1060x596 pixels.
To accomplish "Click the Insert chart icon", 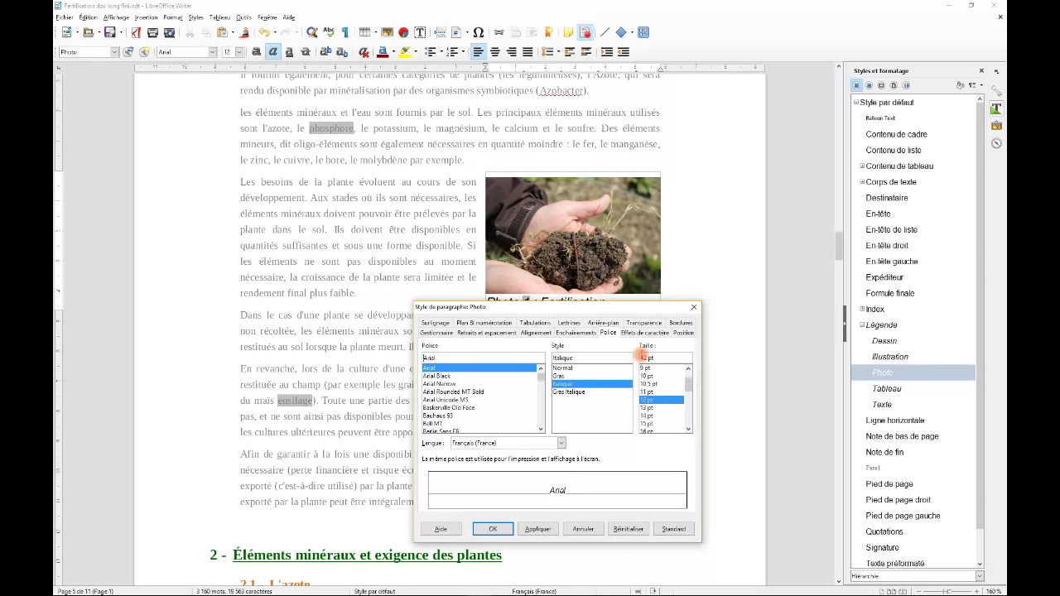I will [403, 32].
